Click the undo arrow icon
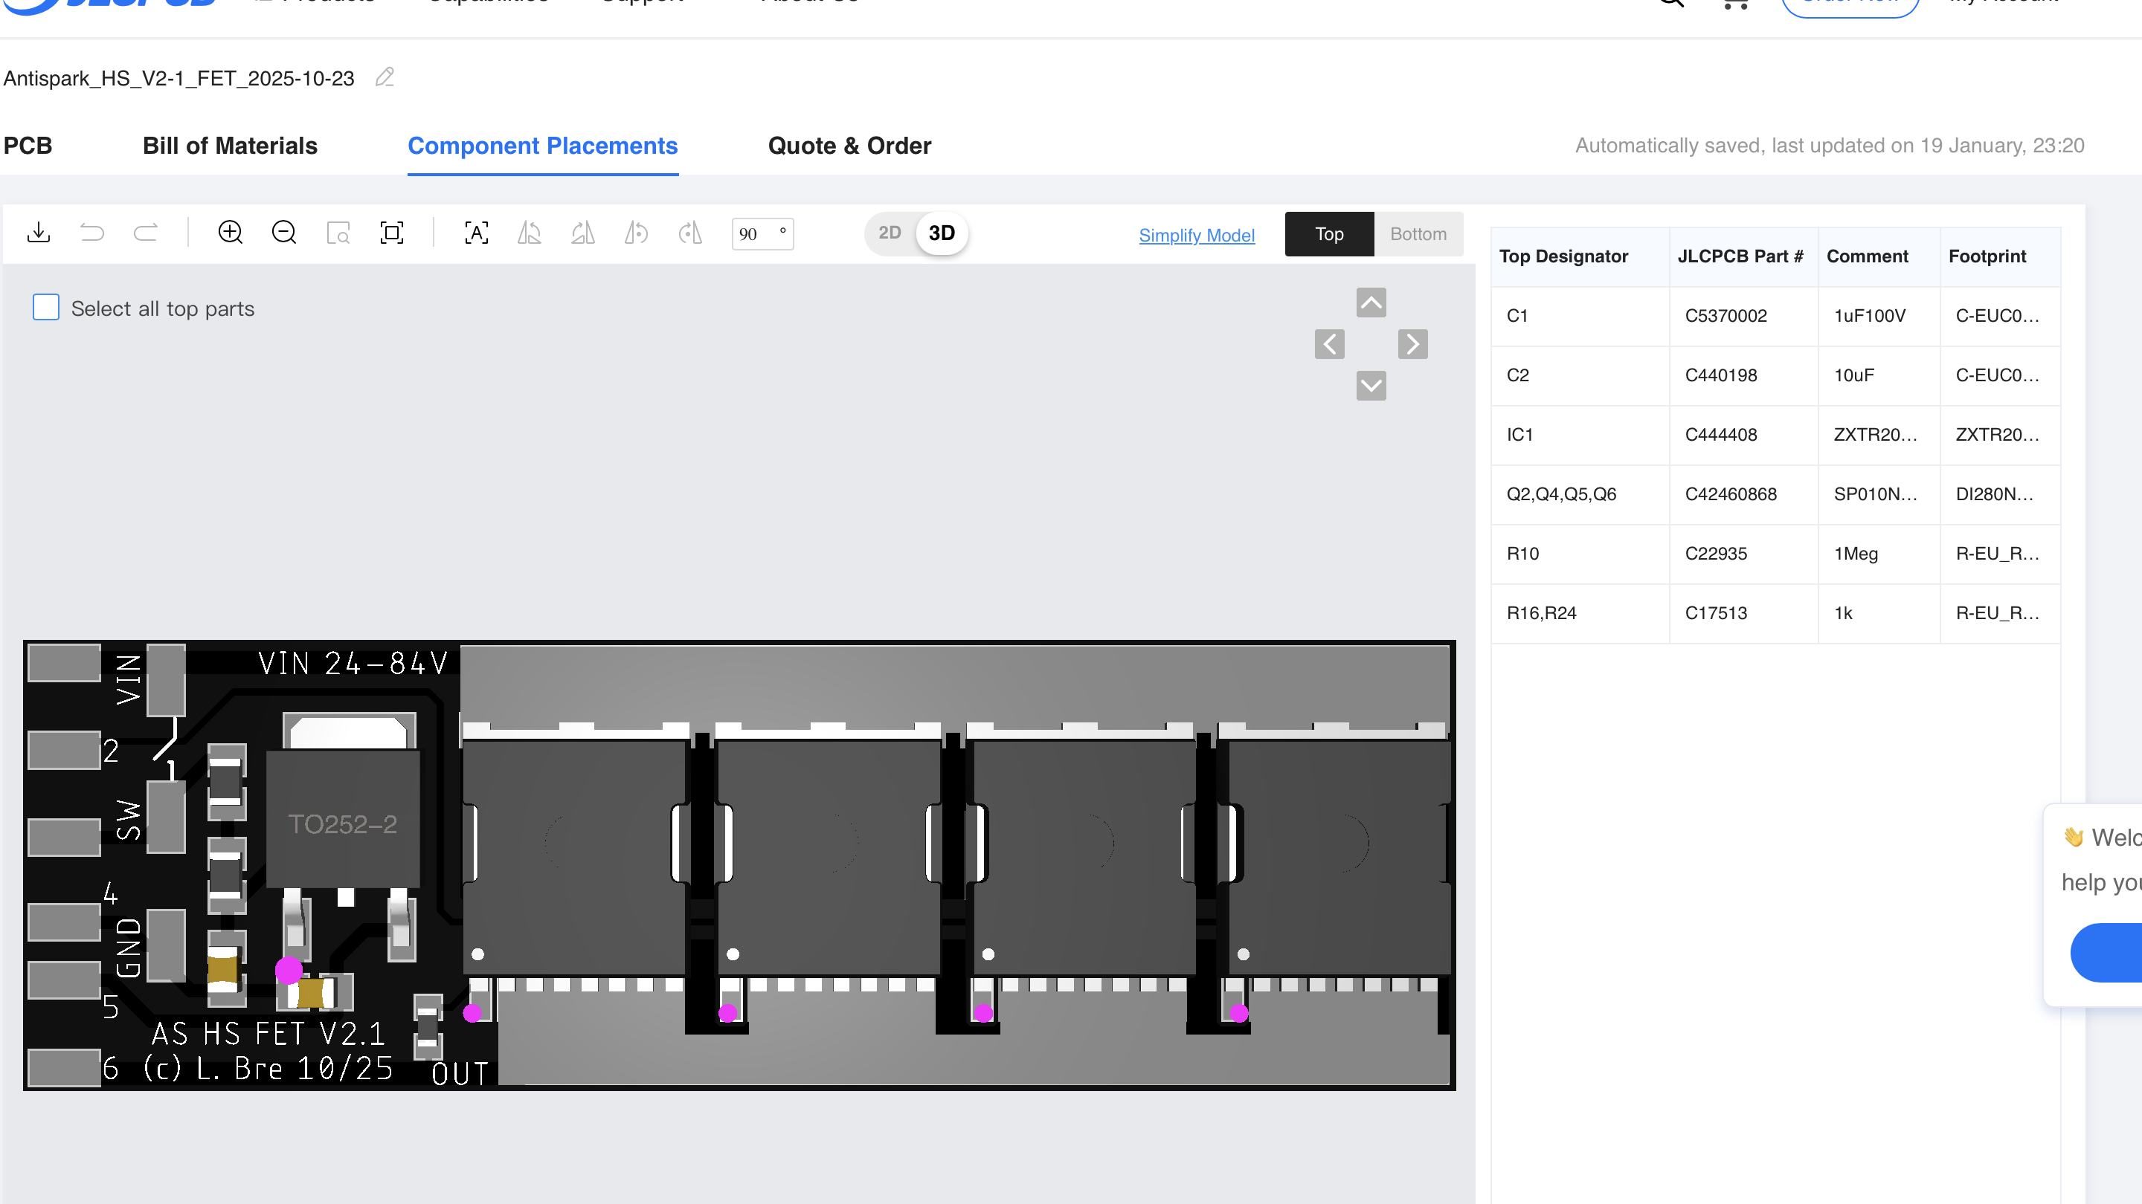2142x1204 pixels. pos(92,233)
